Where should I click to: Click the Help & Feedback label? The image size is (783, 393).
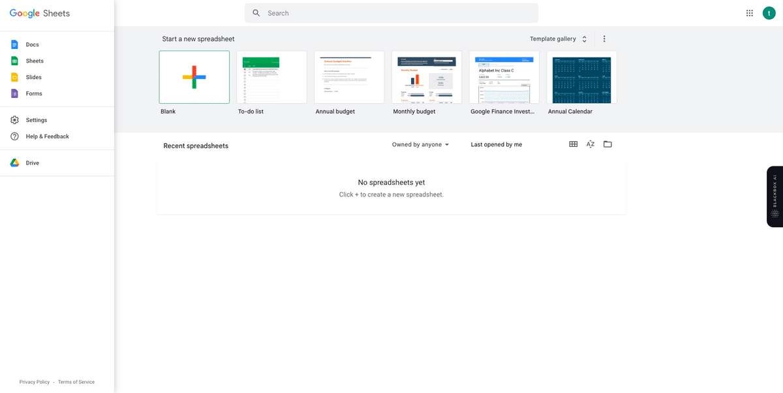[48, 136]
